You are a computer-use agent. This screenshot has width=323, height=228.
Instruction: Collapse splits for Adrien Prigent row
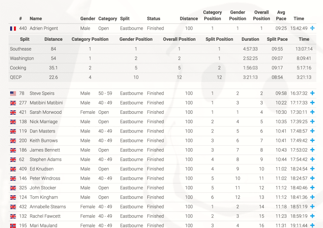(312, 28)
